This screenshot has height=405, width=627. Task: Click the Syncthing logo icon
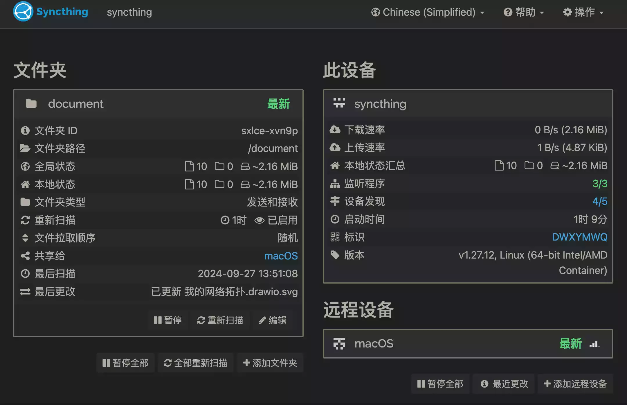23,12
